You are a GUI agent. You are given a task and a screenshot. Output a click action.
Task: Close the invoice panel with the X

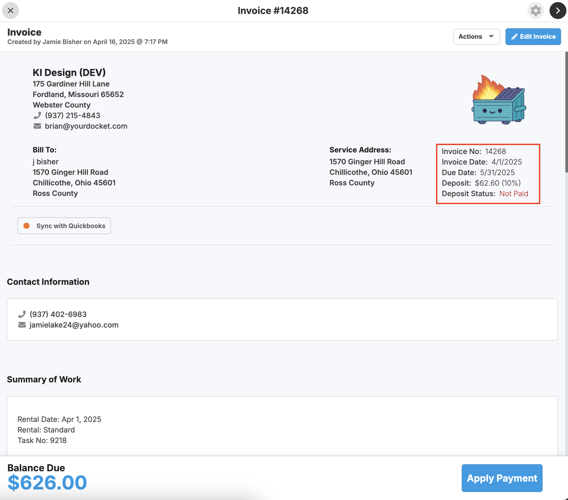pos(11,11)
